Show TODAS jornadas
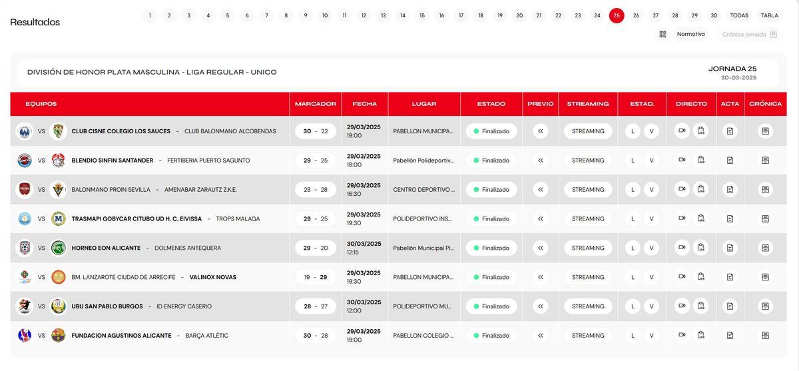The image size is (799, 371). pos(738,15)
